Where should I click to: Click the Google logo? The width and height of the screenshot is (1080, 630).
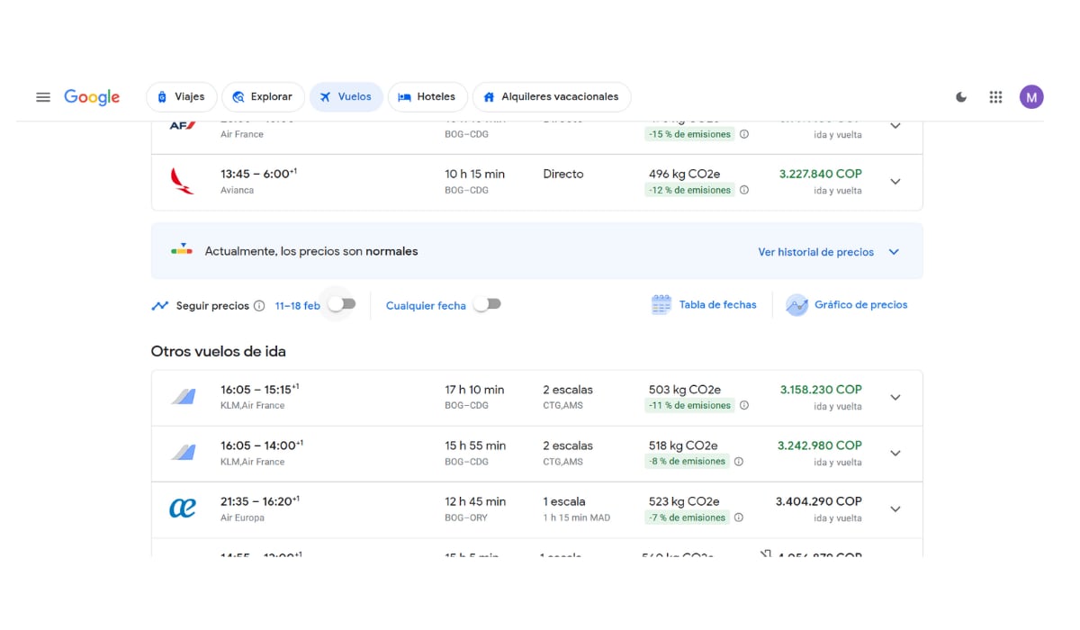(92, 97)
